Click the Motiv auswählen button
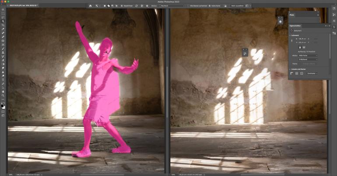The width and height of the screenshot is (337, 176). point(237,6)
